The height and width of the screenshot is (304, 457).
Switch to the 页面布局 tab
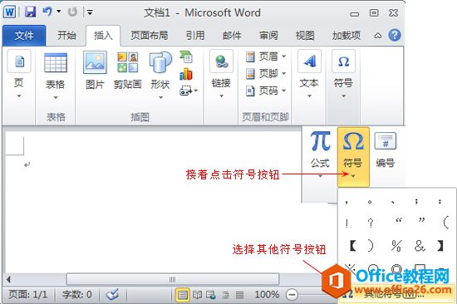pyautogui.click(x=150, y=36)
